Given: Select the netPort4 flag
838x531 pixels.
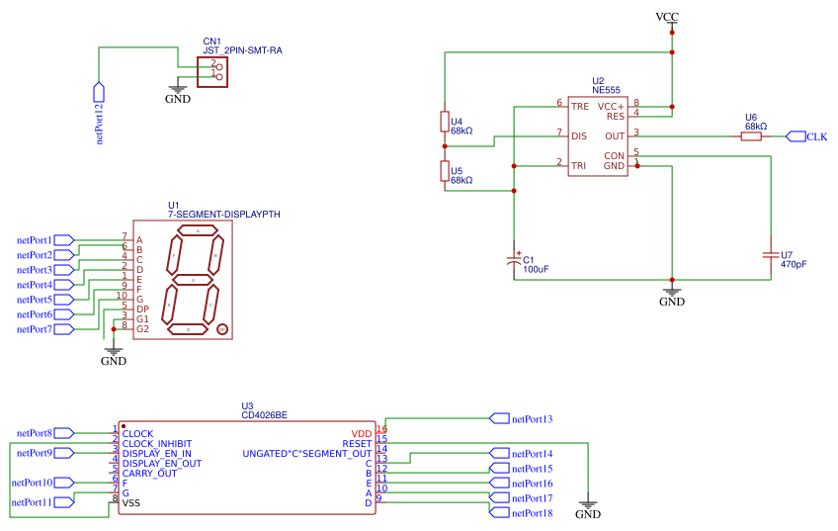Looking at the screenshot, I should pos(45,285).
